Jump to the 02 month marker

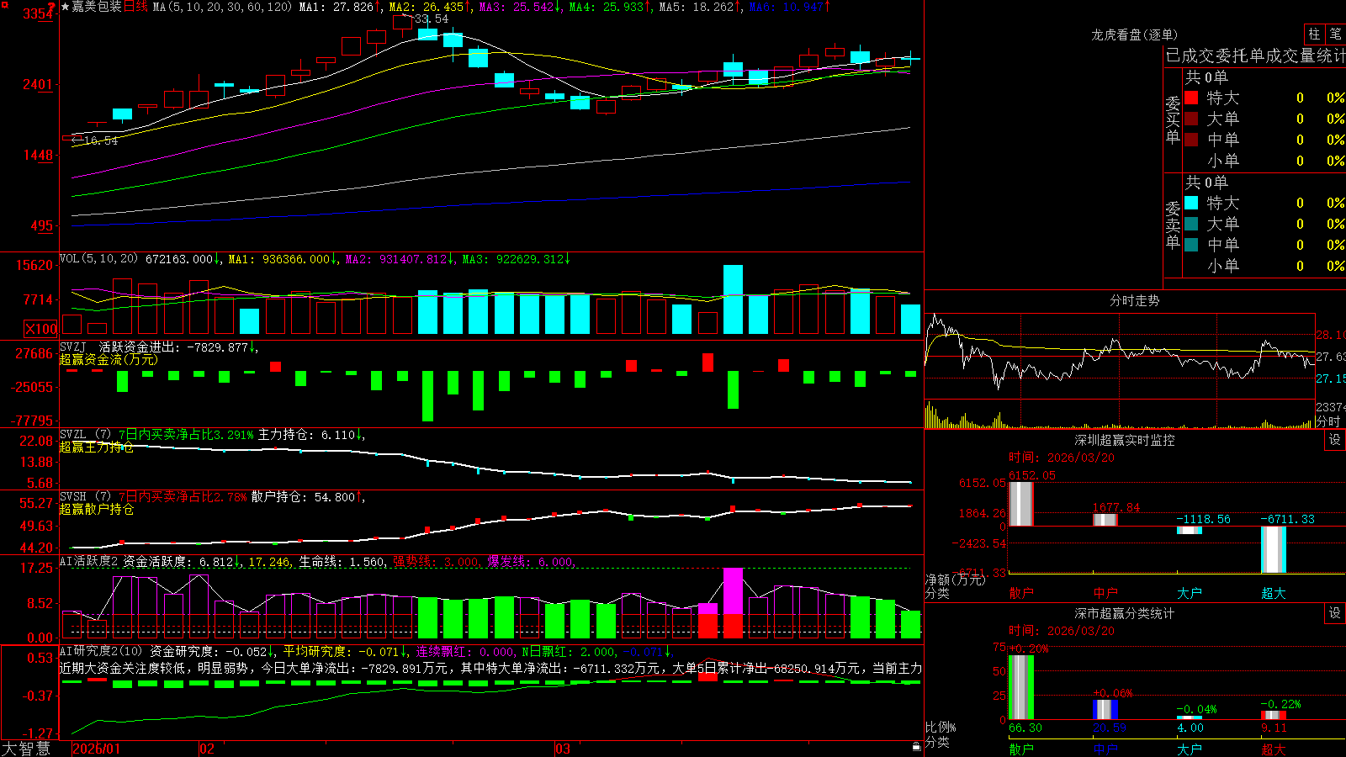(x=207, y=749)
